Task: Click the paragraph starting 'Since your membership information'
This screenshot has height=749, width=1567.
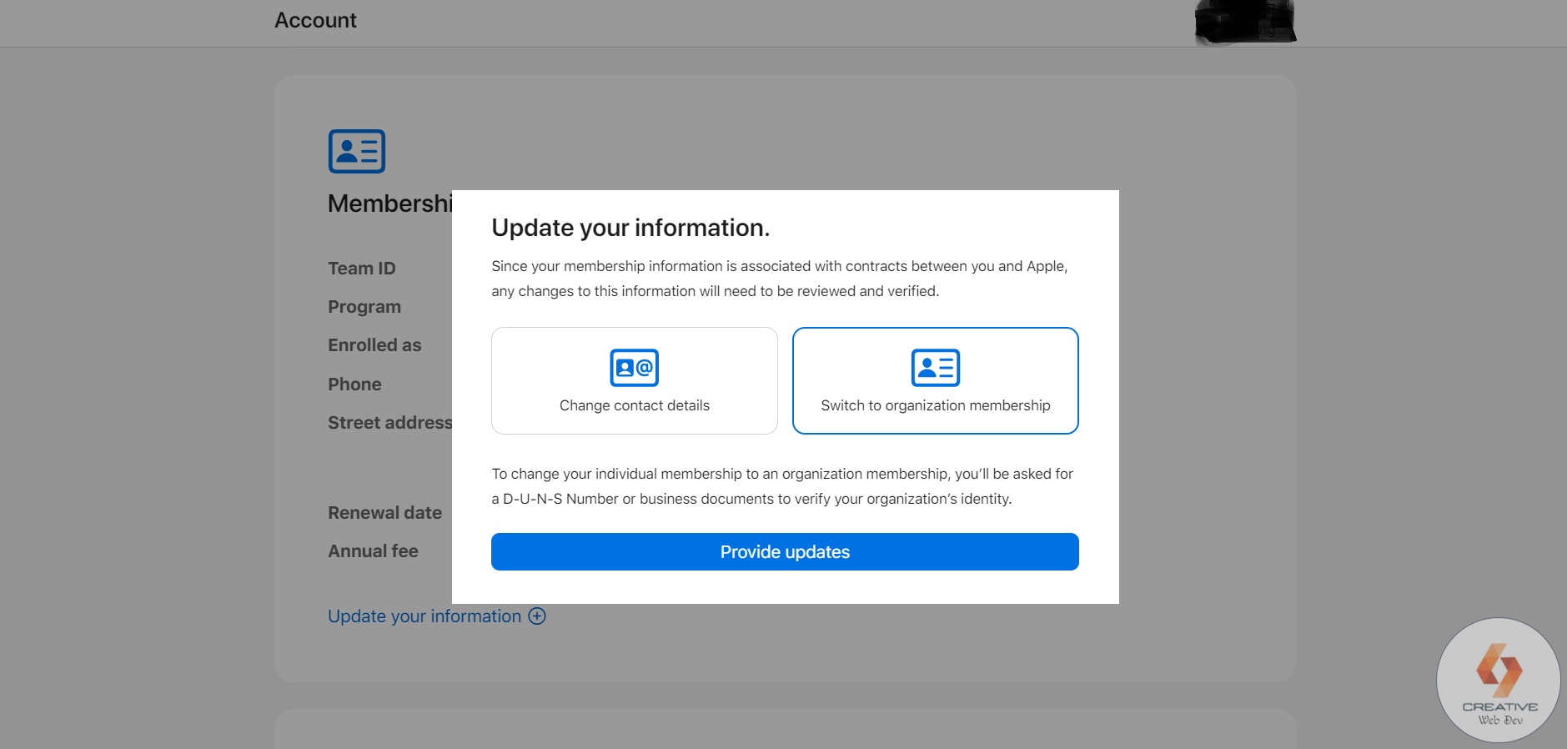Action: [x=780, y=279]
